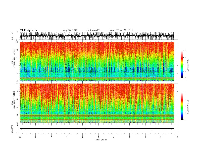199x154 pixels.
Task: Click the final time tick label '10'
Action: click(x=177, y=137)
